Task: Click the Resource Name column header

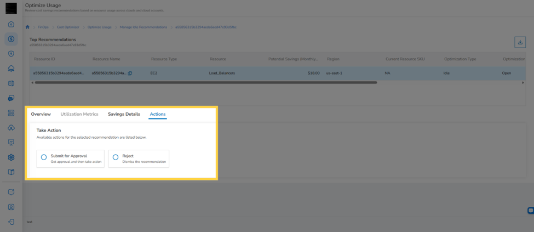Action: click(x=106, y=59)
